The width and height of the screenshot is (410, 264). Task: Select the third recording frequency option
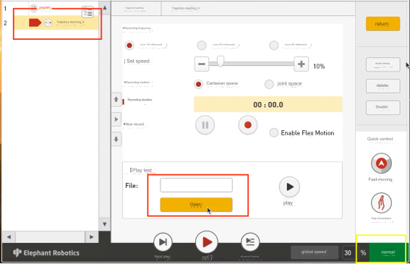(x=274, y=46)
